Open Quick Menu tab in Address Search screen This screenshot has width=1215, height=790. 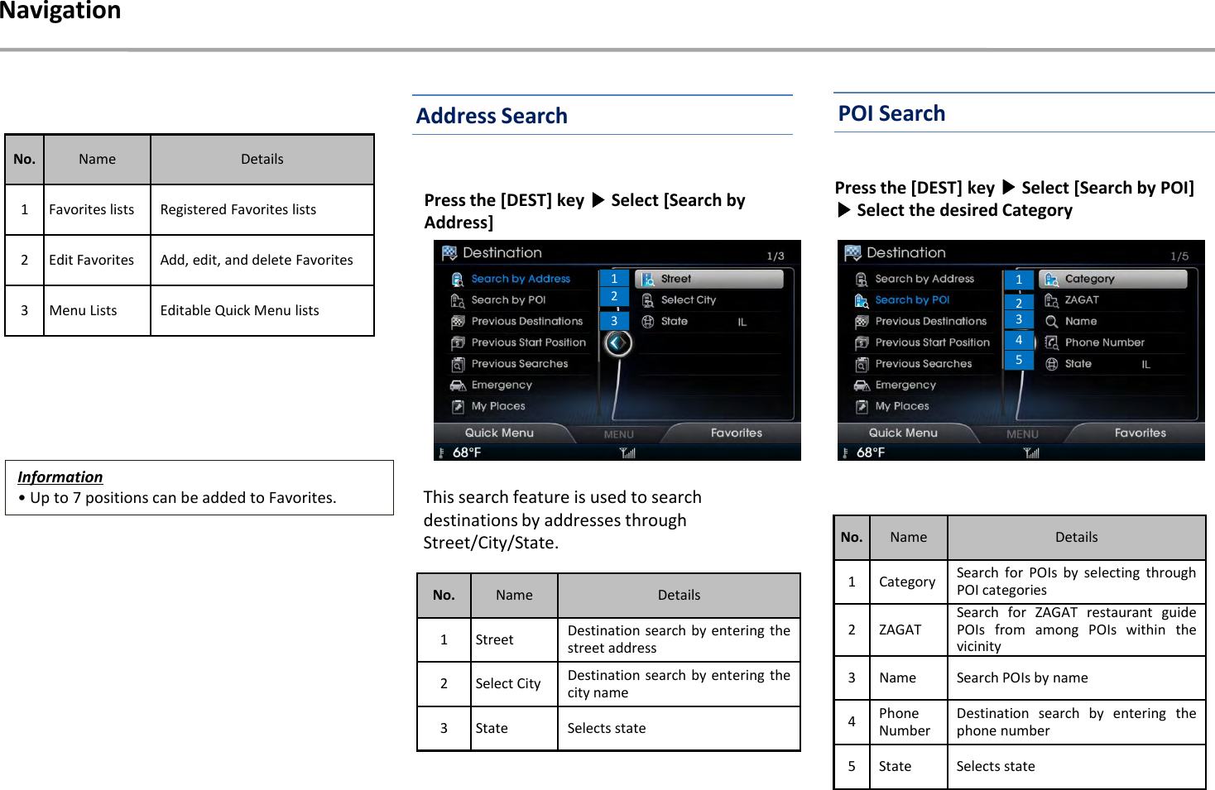tap(499, 433)
